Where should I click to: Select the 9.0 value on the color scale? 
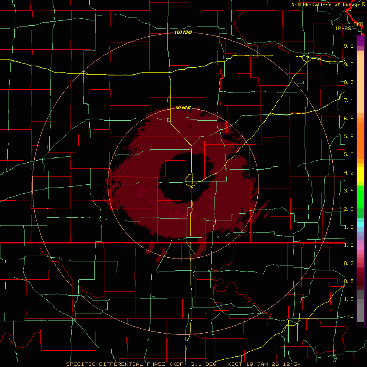click(349, 64)
